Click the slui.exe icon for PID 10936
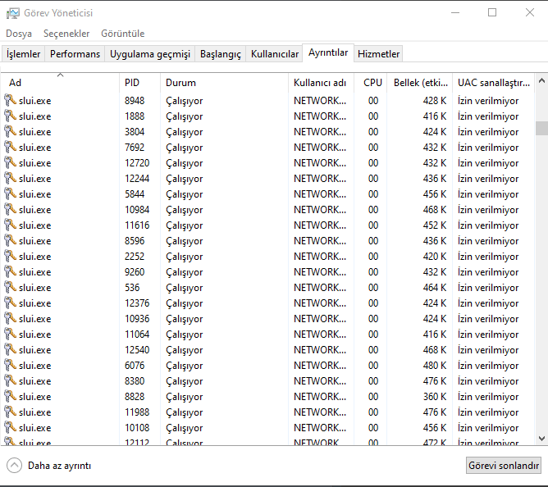Image resolution: width=548 pixels, height=487 pixels. tap(10, 319)
